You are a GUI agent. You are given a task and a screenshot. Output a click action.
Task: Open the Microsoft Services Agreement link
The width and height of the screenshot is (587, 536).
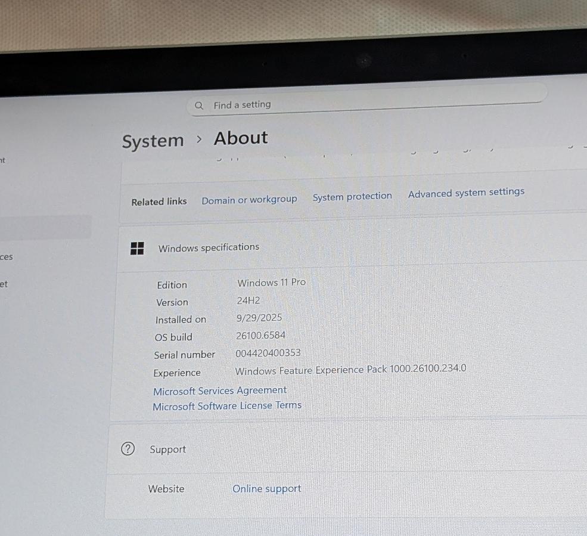(220, 391)
